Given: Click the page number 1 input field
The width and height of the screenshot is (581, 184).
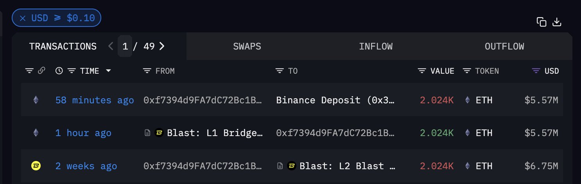Looking at the screenshot, I should tap(125, 46).
